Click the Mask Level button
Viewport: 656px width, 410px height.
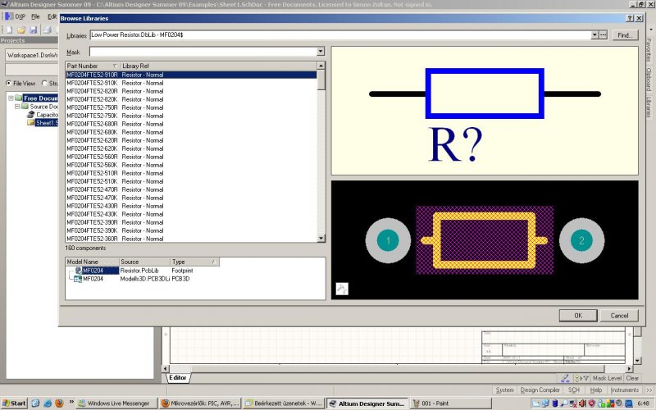[x=607, y=378]
